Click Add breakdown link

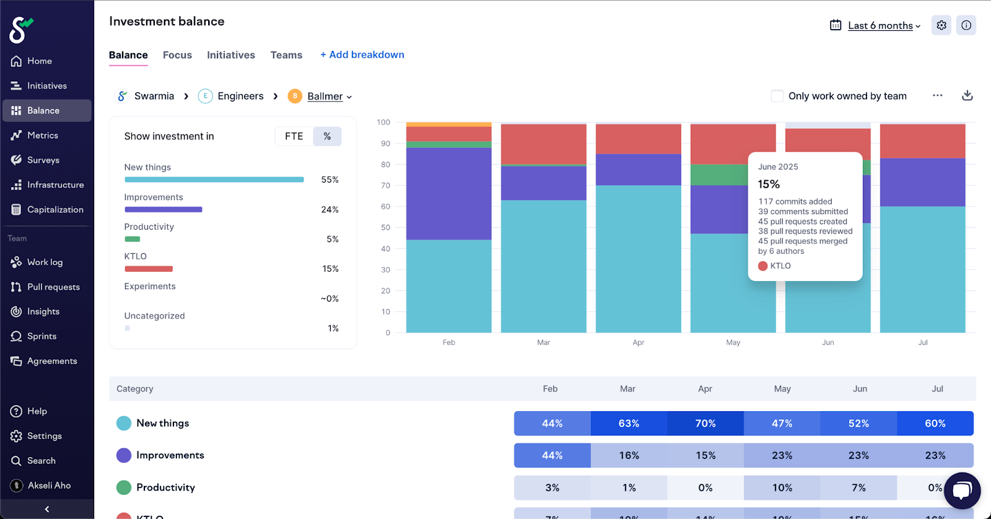pyautogui.click(x=362, y=55)
